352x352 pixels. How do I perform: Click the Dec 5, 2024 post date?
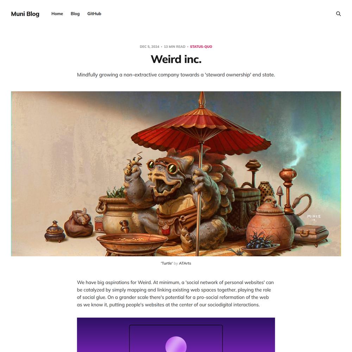coord(149,47)
